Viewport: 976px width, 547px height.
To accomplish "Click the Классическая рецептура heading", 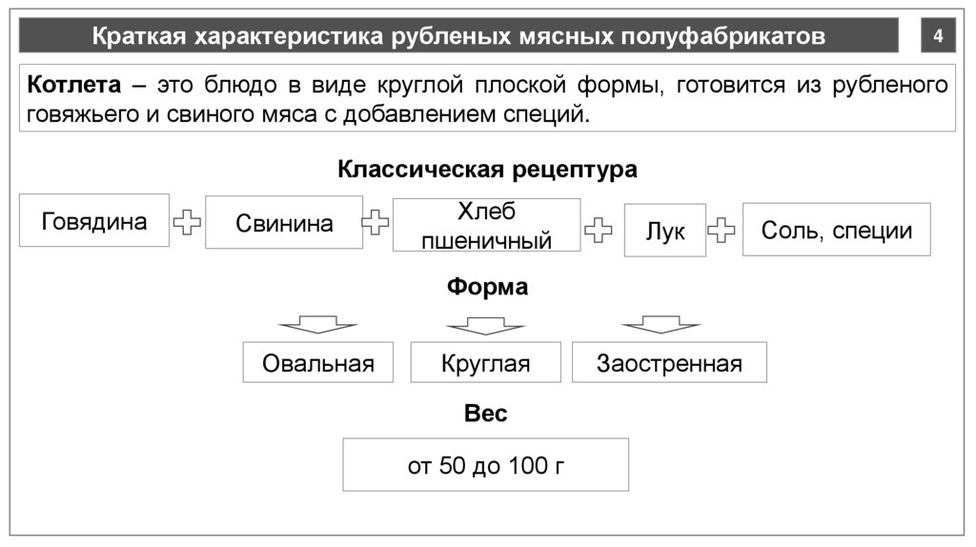I will click(487, 171).
